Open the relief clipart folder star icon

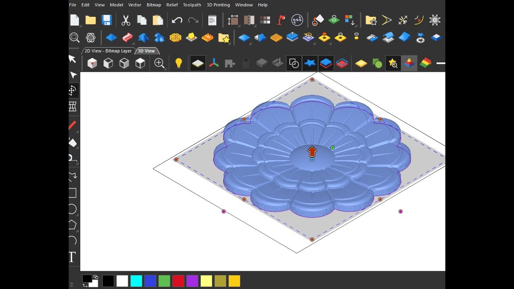click(224, 38)
